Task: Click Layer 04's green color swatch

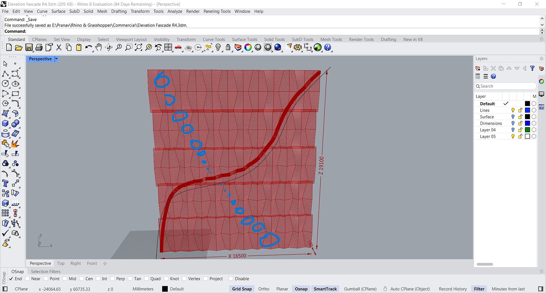Action: click(527, 130)
